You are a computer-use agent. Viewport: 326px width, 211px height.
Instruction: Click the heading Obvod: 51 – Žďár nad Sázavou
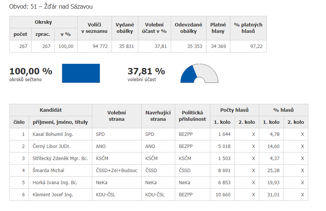(x=51, y=7)
